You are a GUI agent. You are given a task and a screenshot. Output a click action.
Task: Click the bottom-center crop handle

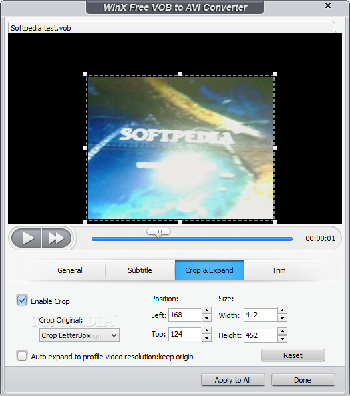click(x=180, y=222)
